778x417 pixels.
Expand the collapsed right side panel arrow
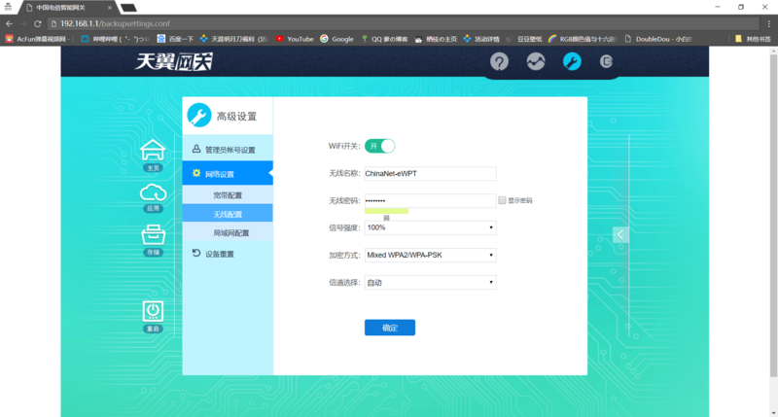coord(620,234)
